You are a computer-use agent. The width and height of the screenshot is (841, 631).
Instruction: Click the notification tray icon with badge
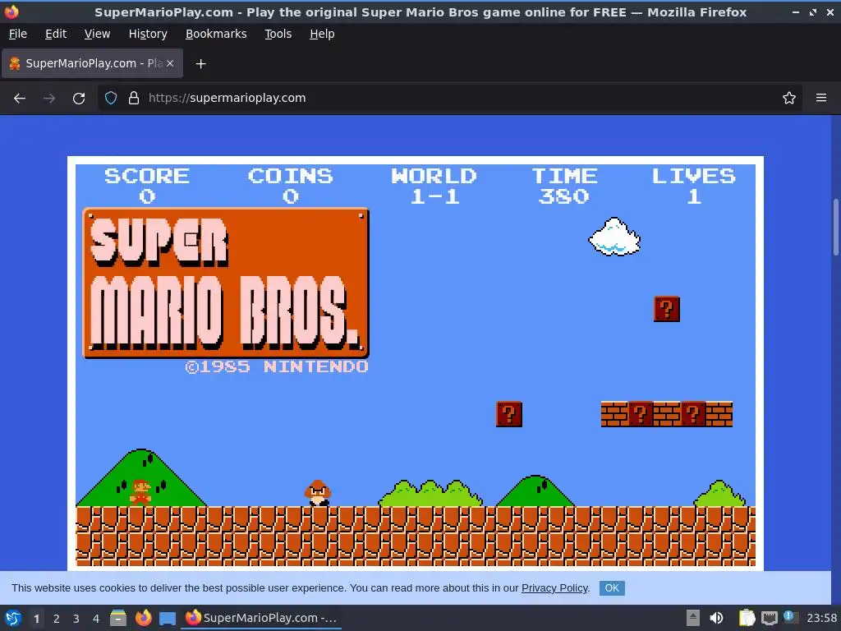[790, 617]
